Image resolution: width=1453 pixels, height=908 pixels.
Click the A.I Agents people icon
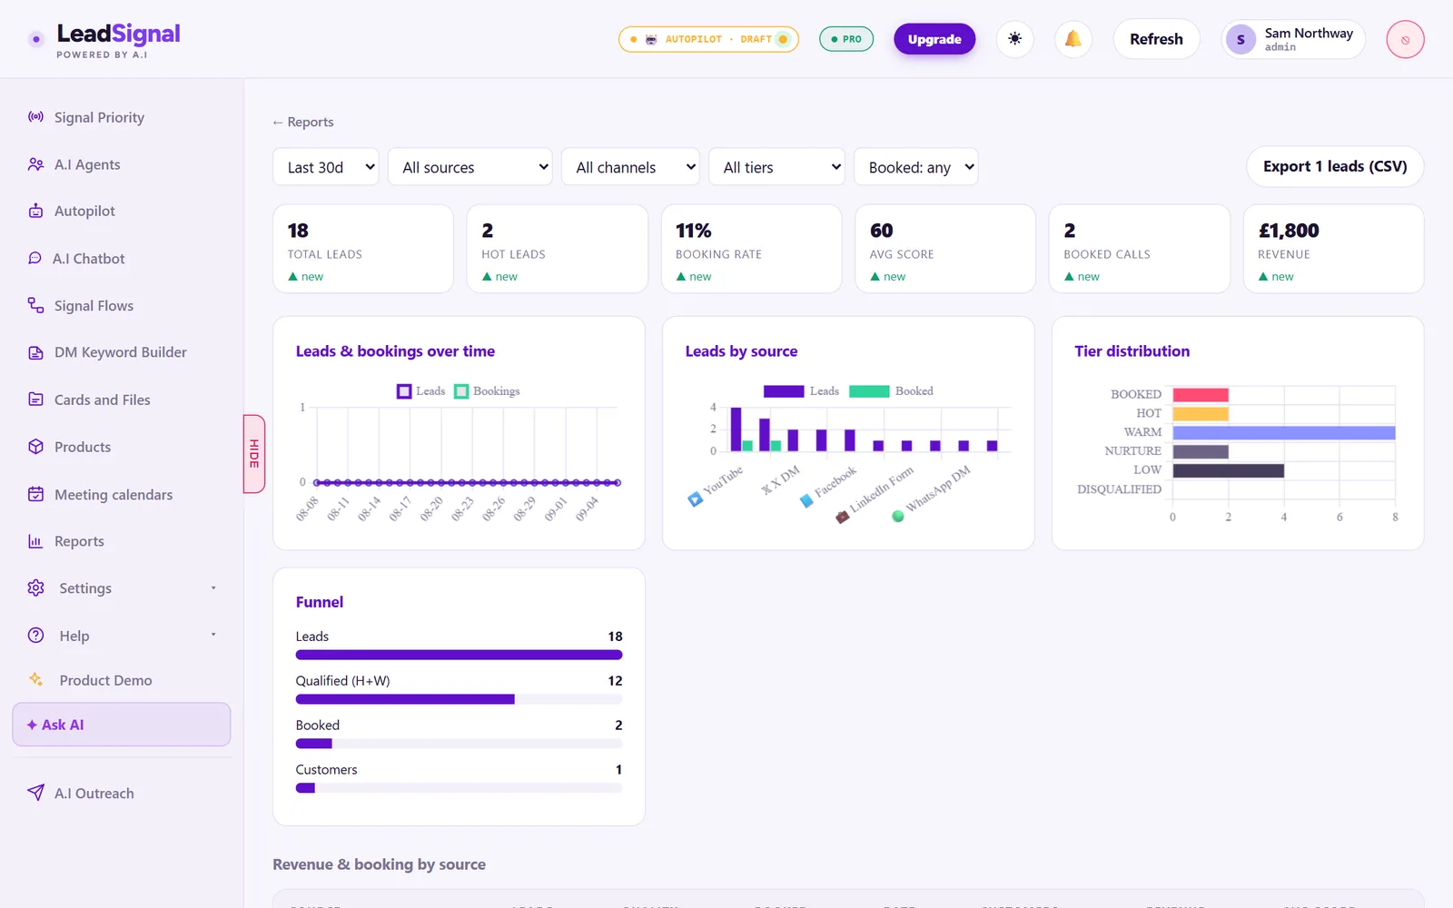pyautogui.click(x=35, y=164)
